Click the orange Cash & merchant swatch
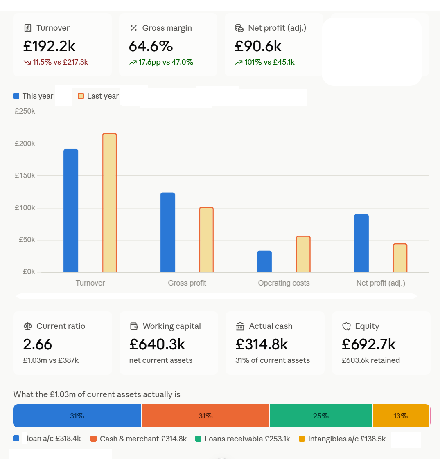Viewport: 440px width, 459px height. 94,439
